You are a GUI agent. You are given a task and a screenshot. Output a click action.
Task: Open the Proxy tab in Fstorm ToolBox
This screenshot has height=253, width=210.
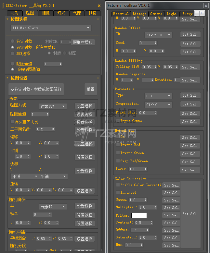pyautogui.click(x=187, y=14)
